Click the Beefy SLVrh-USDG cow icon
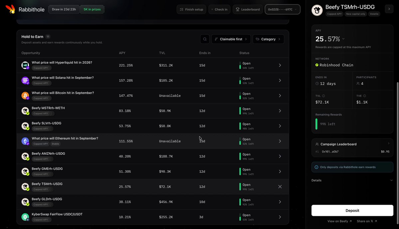 tap(25, 126)
